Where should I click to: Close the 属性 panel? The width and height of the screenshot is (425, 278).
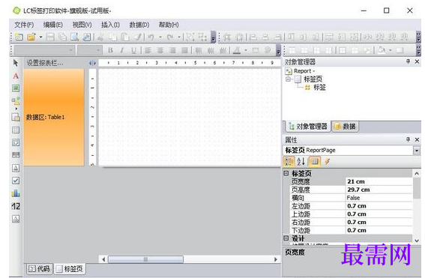(418, 139)
